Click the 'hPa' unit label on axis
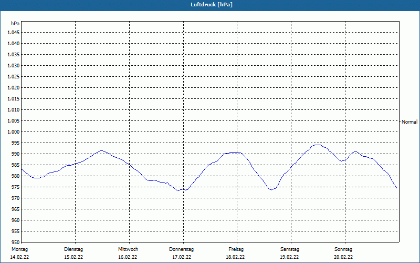 pyautogui.click(x=15, y=24)
